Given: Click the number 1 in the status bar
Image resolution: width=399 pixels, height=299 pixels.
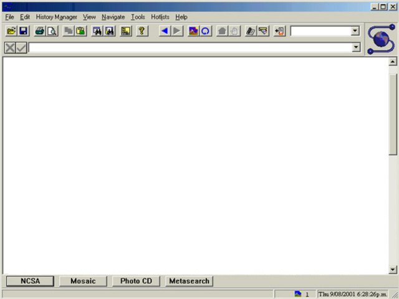Looking at the screenshot, I should click(x=307, y=295).
